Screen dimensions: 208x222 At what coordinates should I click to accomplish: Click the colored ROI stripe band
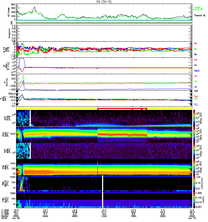pyautogui.click(x=104, y=22)
